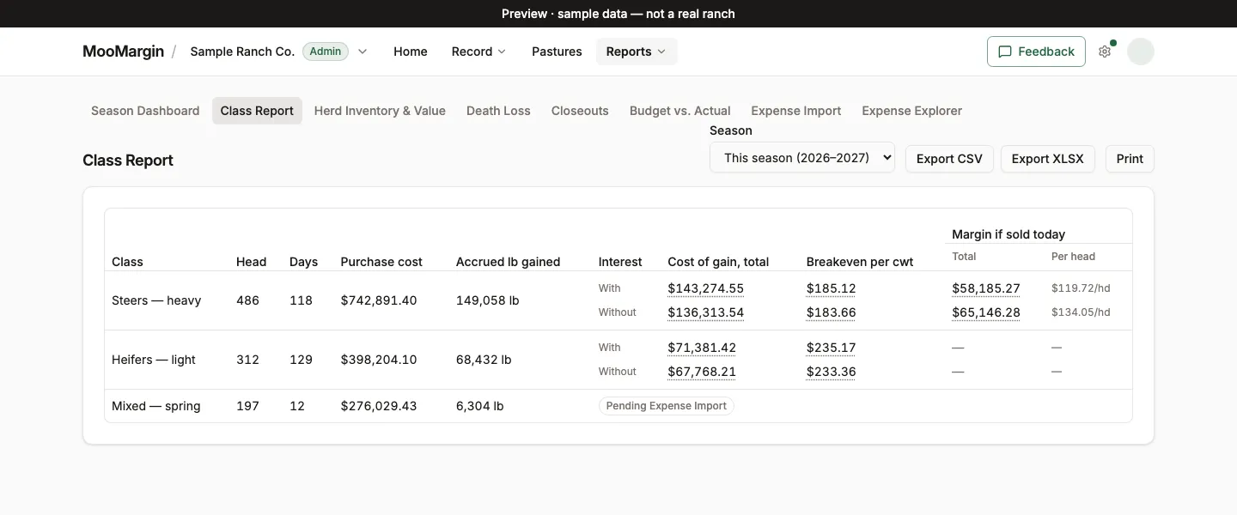
Task: Click the 486 head count cell
Action: (x=247, y=300)
